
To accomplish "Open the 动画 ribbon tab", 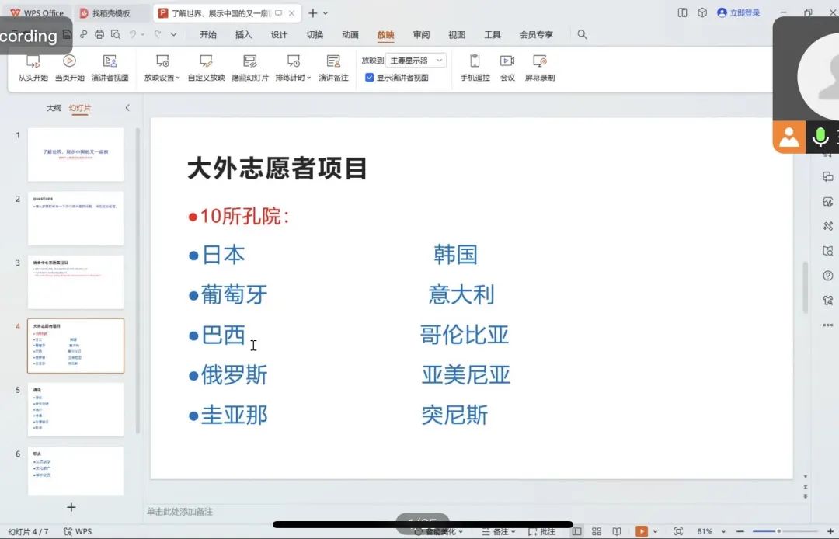I will (x=350, y=35).
